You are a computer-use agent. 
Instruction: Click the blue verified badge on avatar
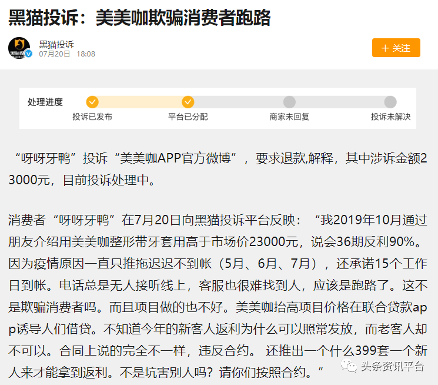[28, 55]
